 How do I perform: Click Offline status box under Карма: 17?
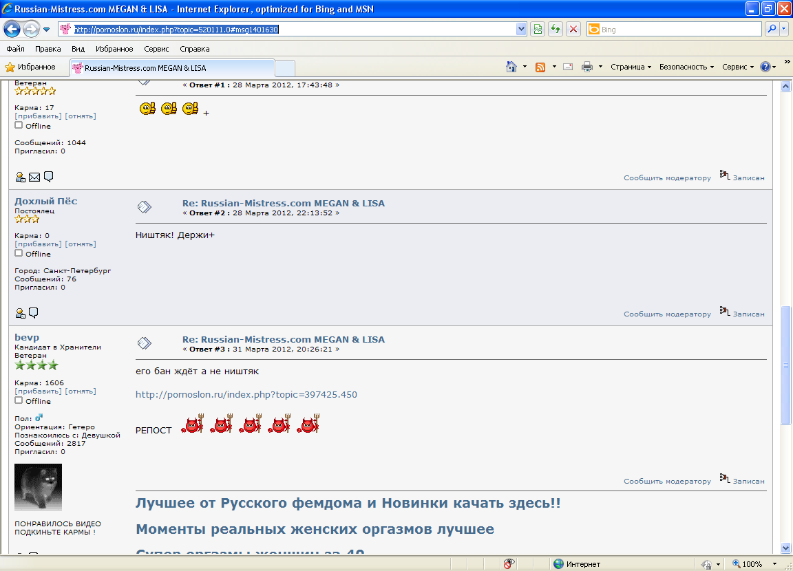pyautogui.click(x=19, y=125)
